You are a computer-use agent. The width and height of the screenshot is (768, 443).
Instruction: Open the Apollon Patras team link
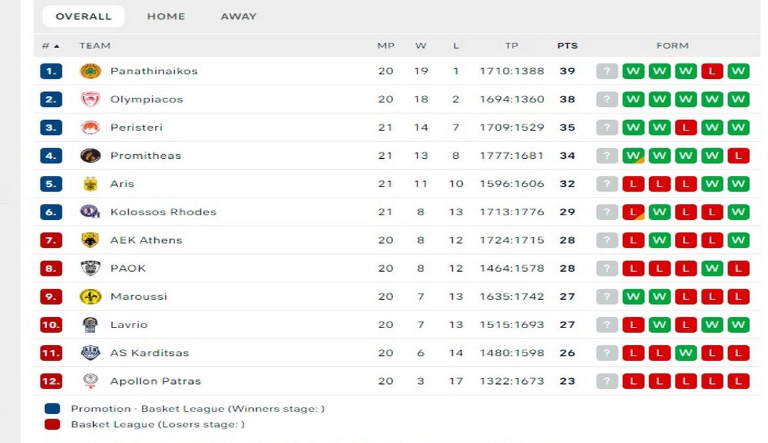click(156, 381)
